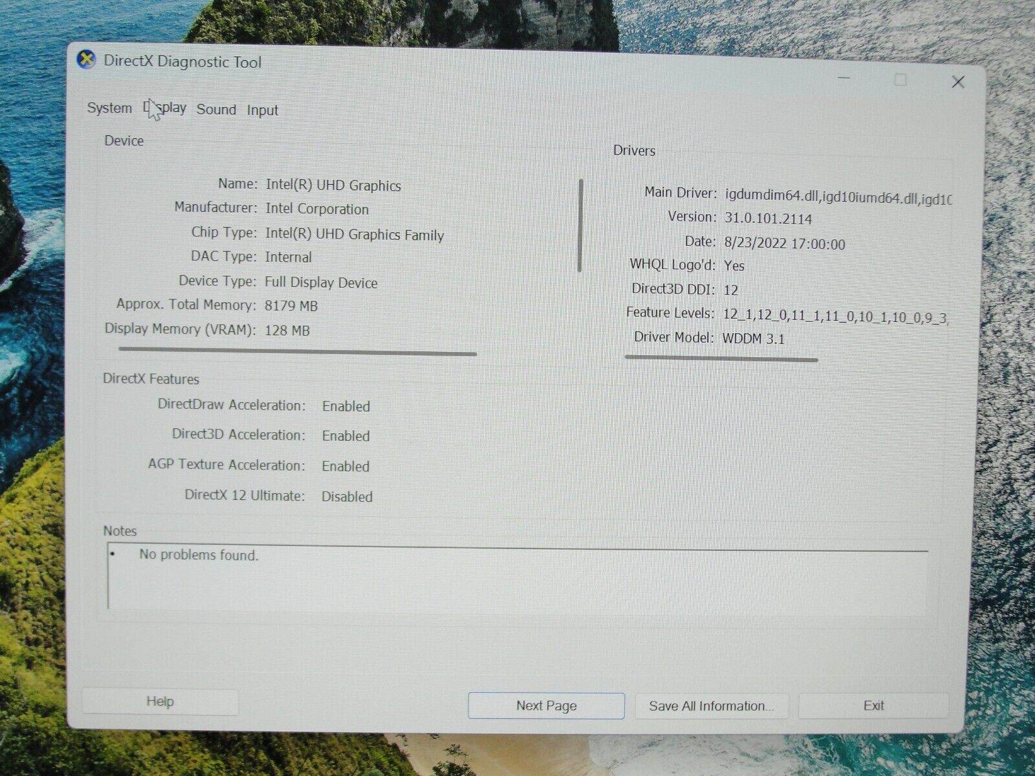Open the Input tab
This screenshot has height=776, width=1035.
pyautogui.click(x=261, y=109)
